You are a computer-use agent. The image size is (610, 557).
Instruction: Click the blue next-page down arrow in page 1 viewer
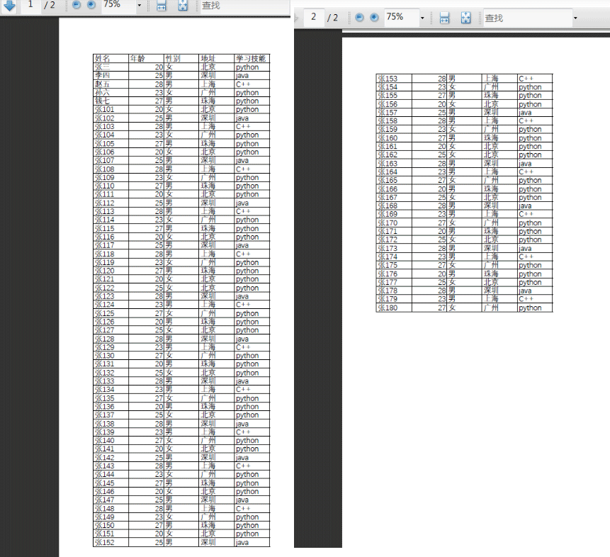coord(9,6)
